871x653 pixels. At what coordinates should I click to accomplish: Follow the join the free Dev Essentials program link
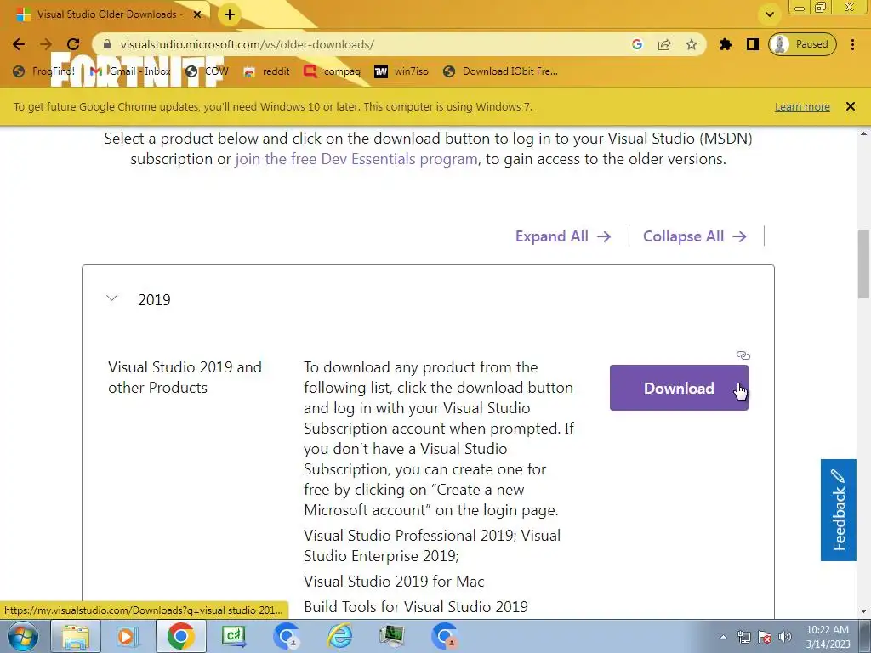(x=356, y=159)
